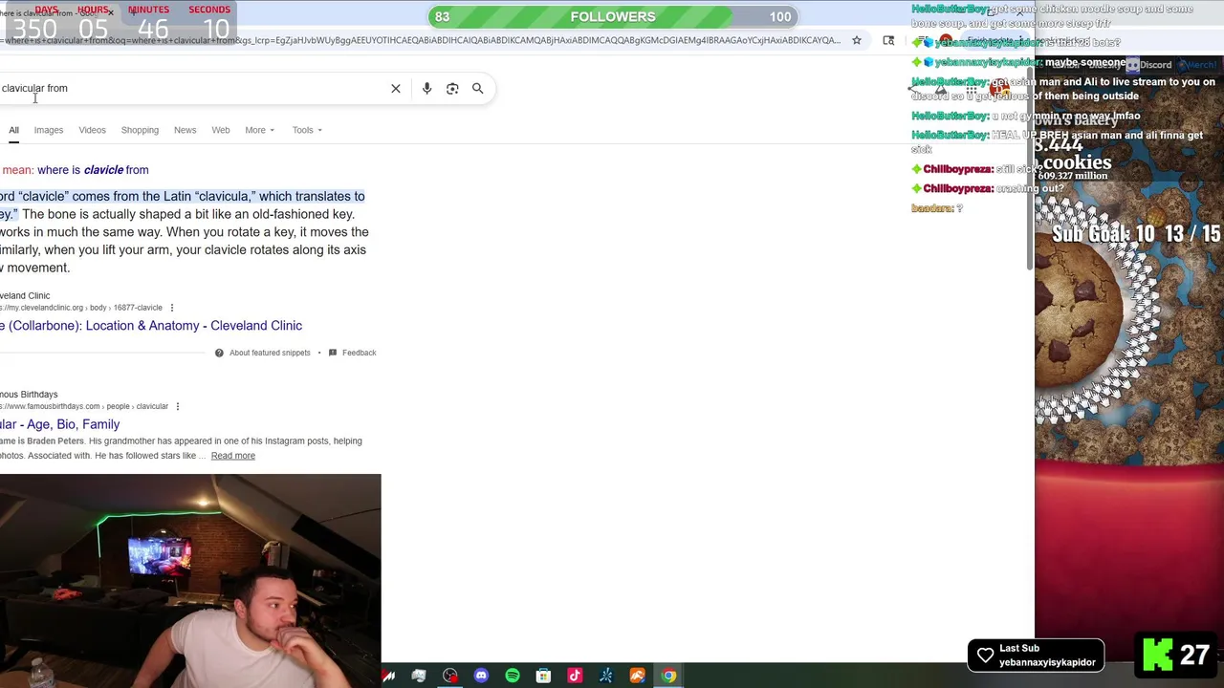Open the orange app icon in taskbar
The width and height of the screenshot is (1224, 688).
[637, 676]
